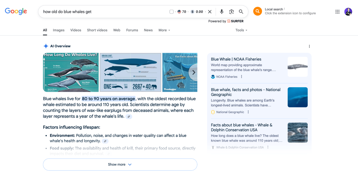Open the 'Blue Whale | NOAA Fisheries' result
The image size is (358, 175).
(x=236, y=59)
